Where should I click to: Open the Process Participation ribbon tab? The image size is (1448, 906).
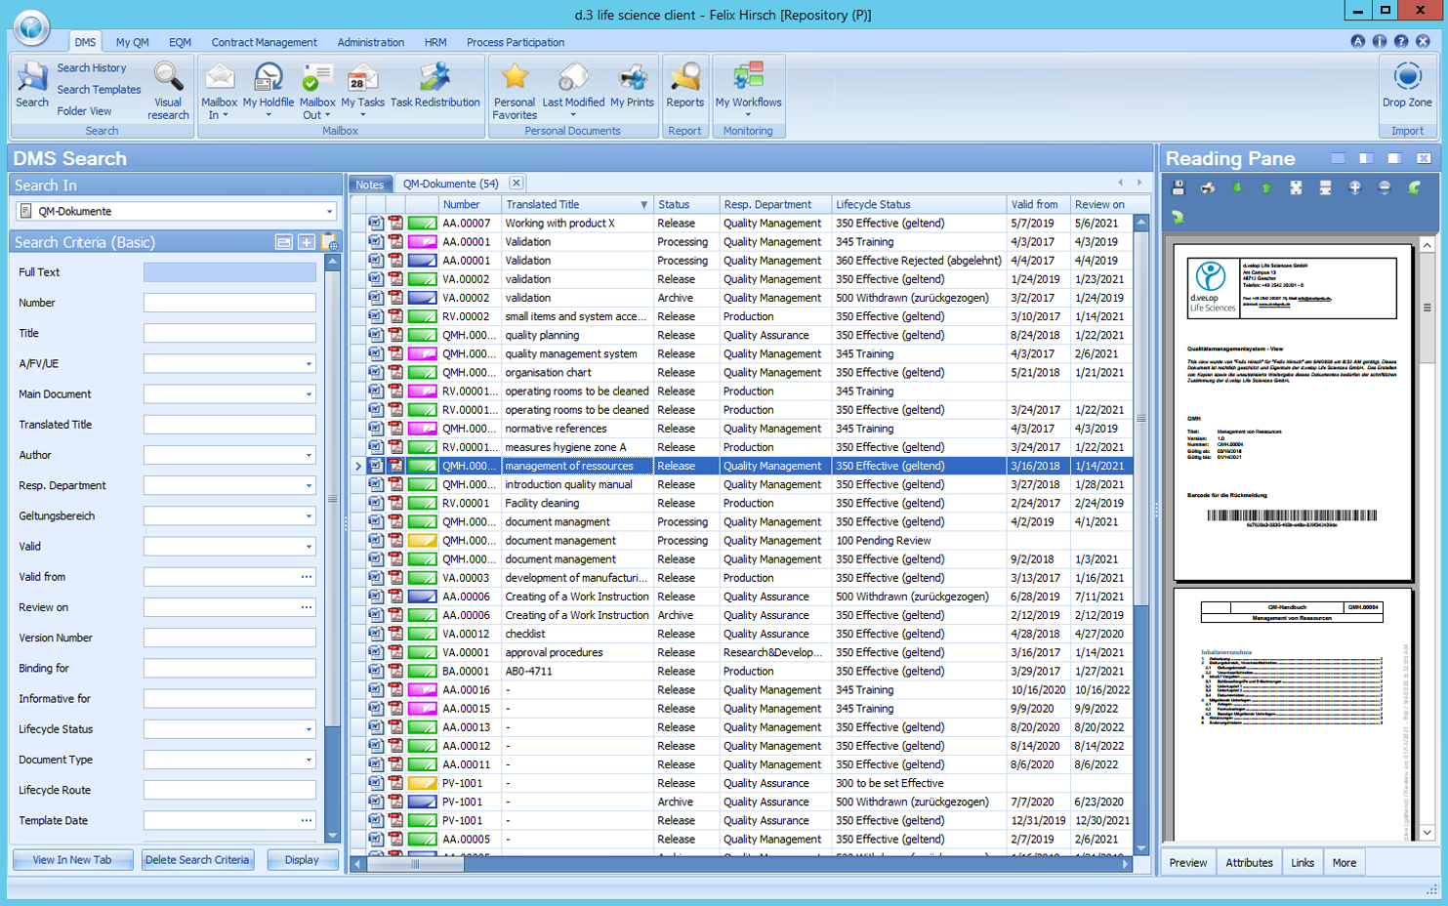pyautogui.click(x=515, y=42)
